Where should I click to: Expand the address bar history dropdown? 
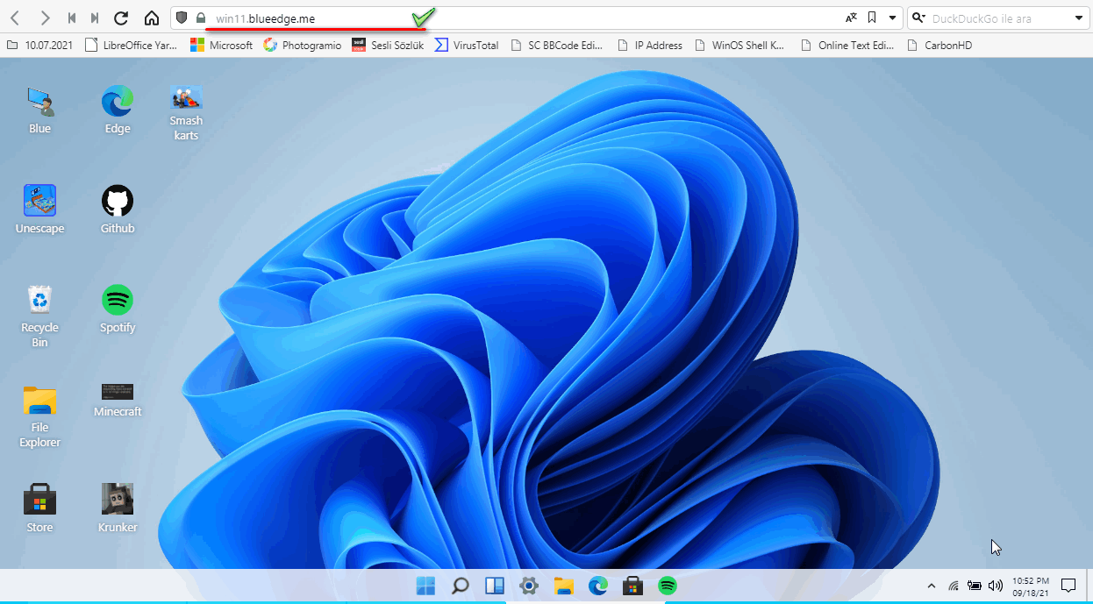tap(892, 18)
